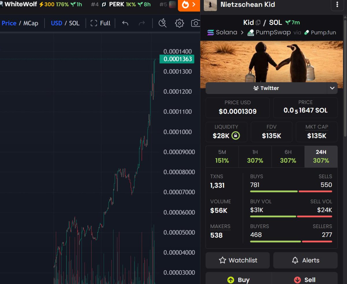Click the SELLERS count 277
This screenshot has width=347, height=284.
(x=327, y=235)
